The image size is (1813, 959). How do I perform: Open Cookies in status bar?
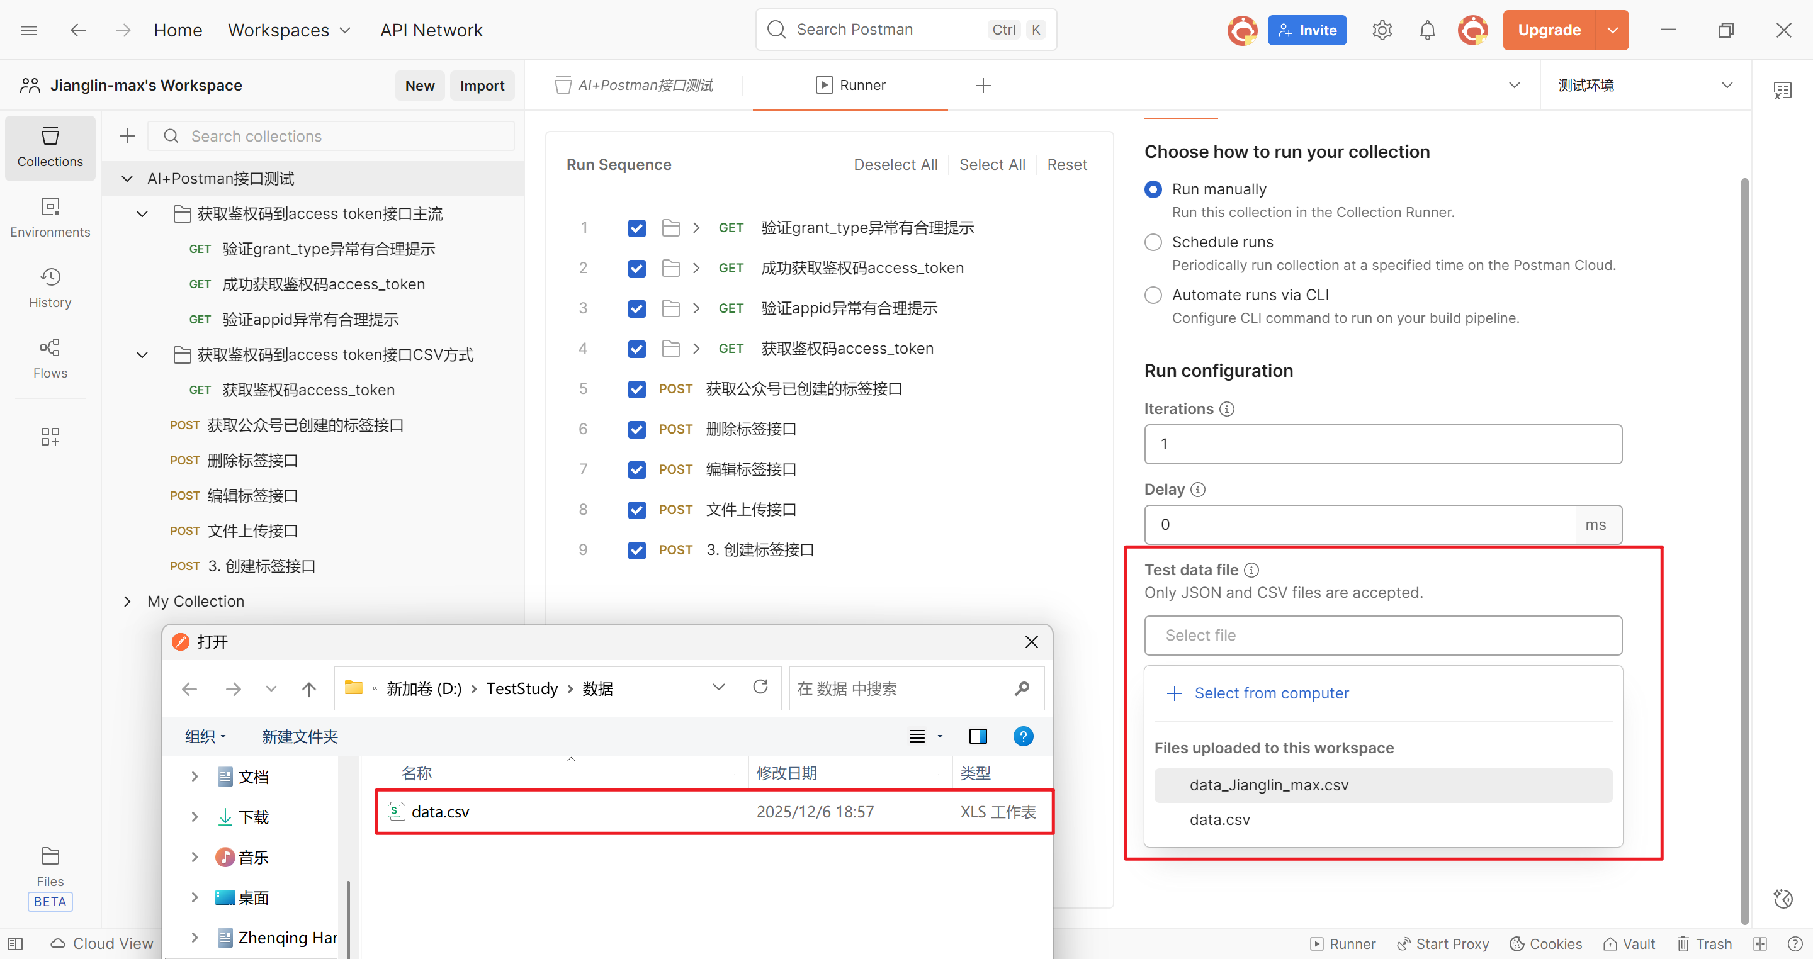point(1545,943)
